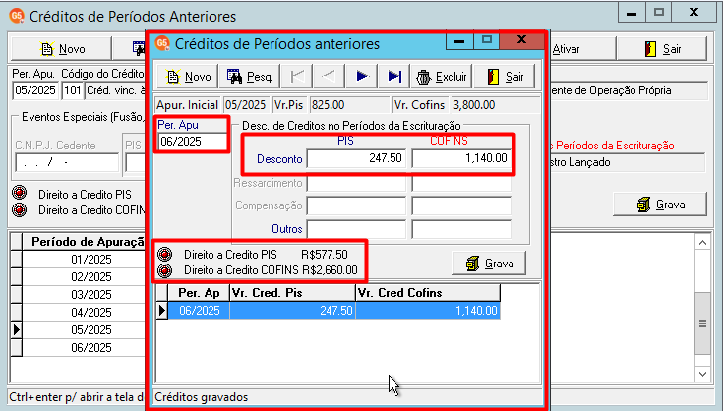The width and height of the screenshot is (723, 411).
Task: Click C.N.P.J. Cedente input field
Action: click(x=67, y=162)
